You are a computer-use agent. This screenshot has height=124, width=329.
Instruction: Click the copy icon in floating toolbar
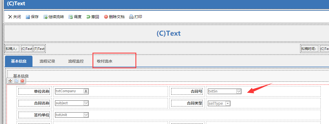(16, 81)
